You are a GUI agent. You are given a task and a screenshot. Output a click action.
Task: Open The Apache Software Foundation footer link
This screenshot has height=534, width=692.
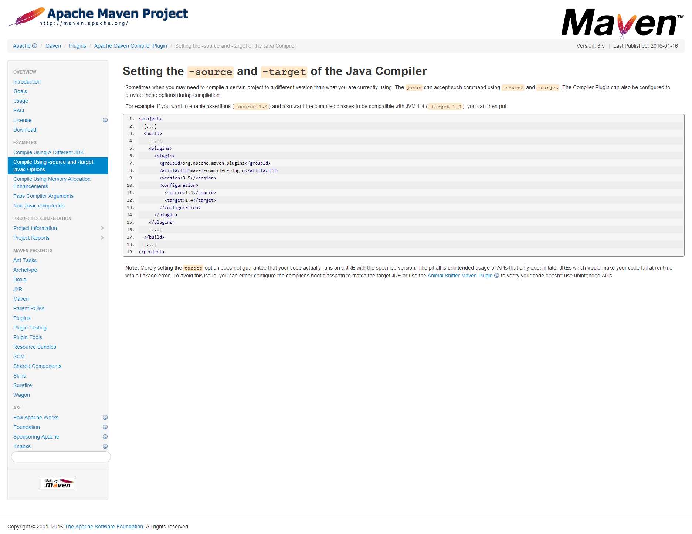tap(104, 527)
